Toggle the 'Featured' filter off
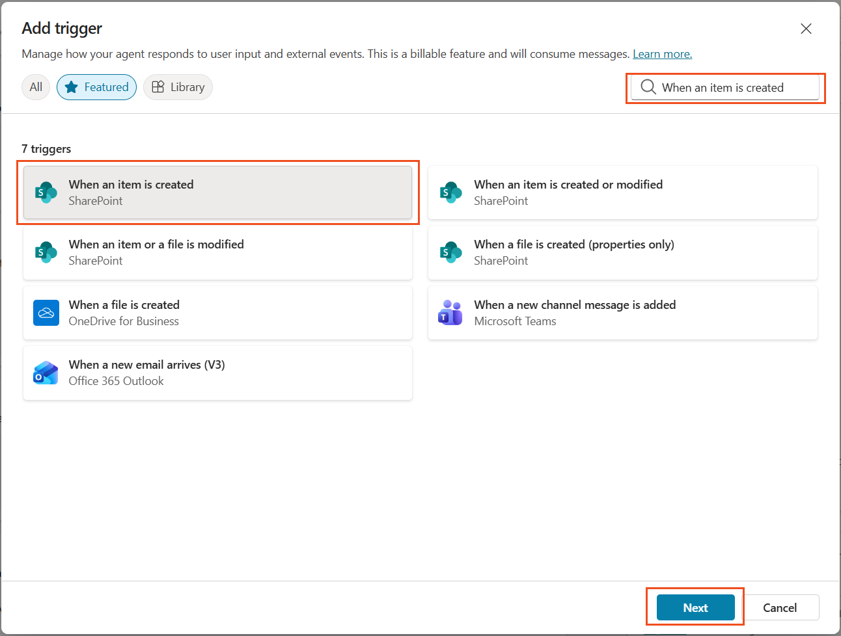 (96, 86)
